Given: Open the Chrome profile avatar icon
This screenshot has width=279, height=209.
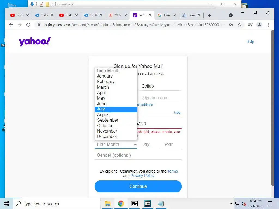Looking at the screenshot, I should click(259, 25).
